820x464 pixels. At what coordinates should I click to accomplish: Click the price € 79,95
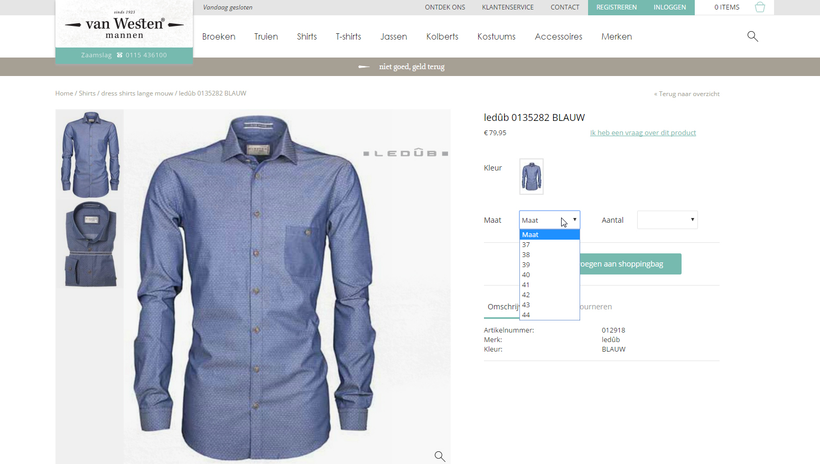coord(495,133)
